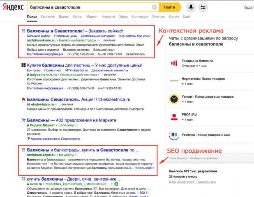
Task: Open the Услуги tab
Action: 174,16
